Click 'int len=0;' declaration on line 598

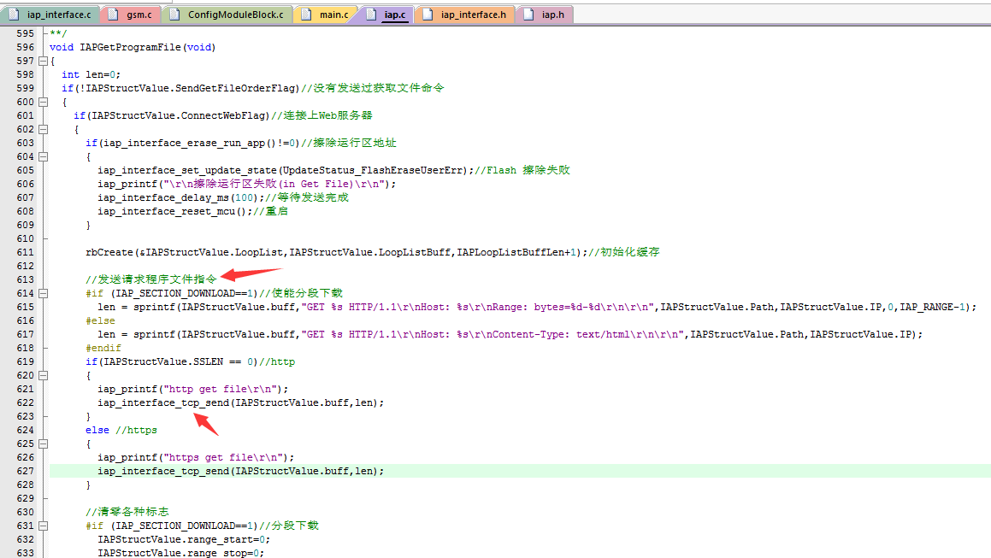91,74
